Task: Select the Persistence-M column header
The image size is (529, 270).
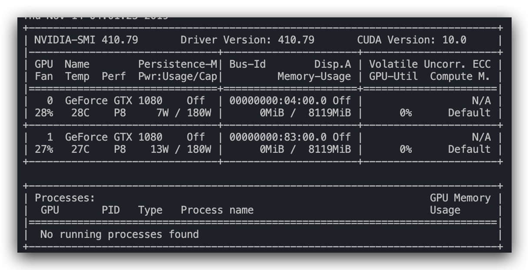Action: tap(178, 64)
